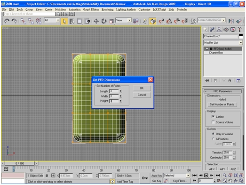Click the 0 / 100 time slider
The width and height of the screenshot is (246, 185).
20,163
